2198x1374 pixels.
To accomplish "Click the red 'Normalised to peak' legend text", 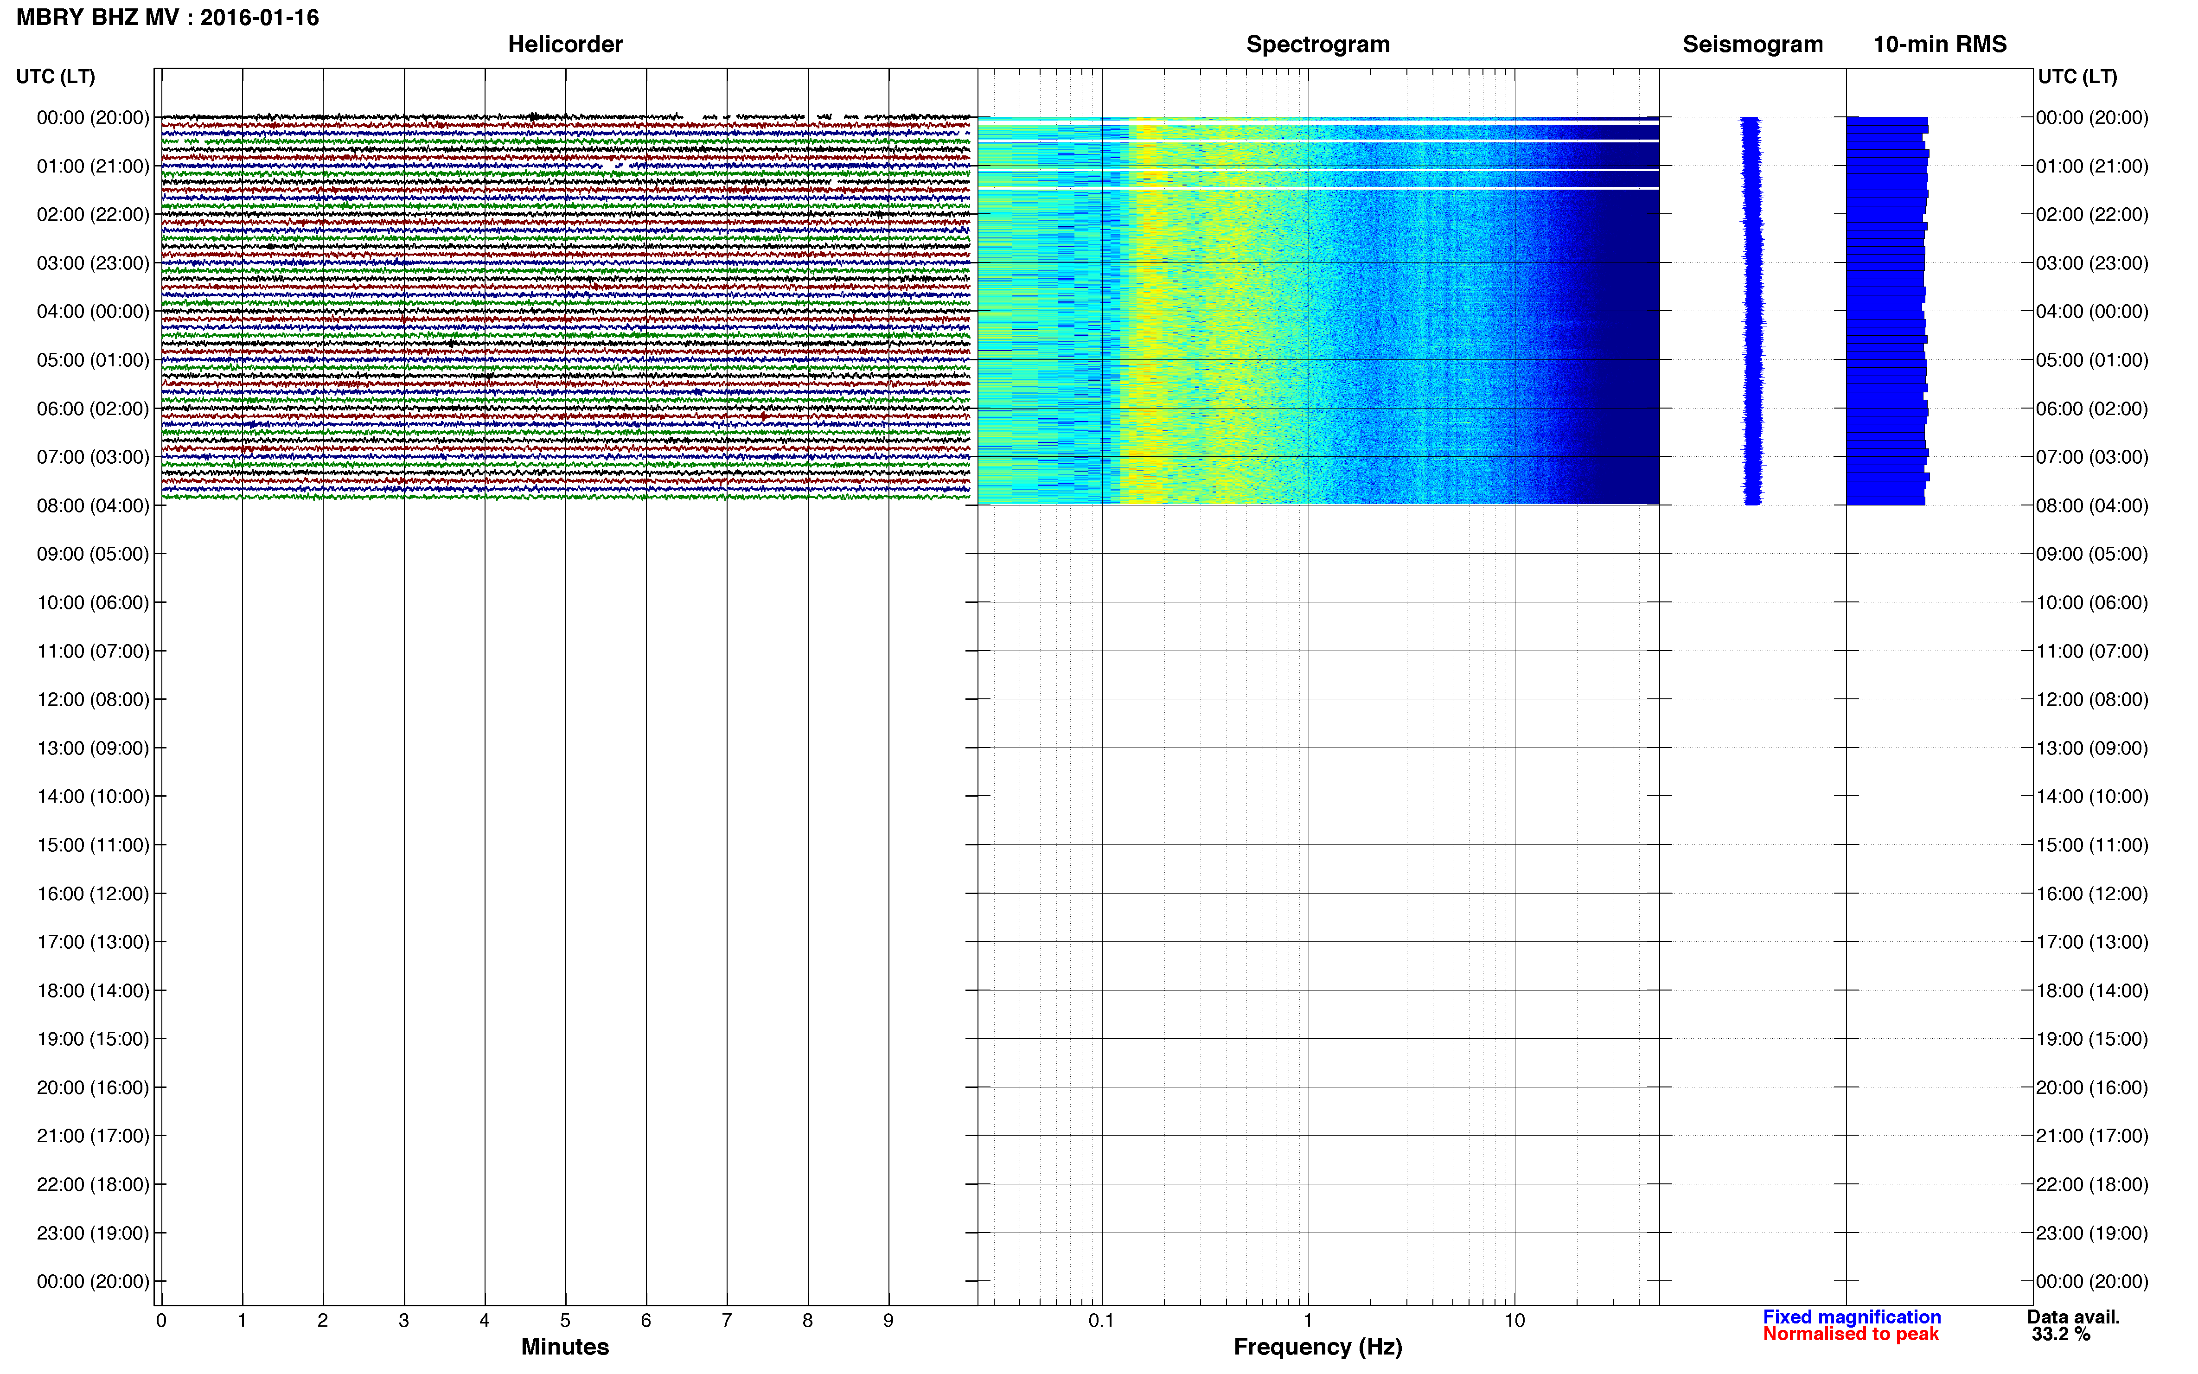I will (x=1851, y=1334).
